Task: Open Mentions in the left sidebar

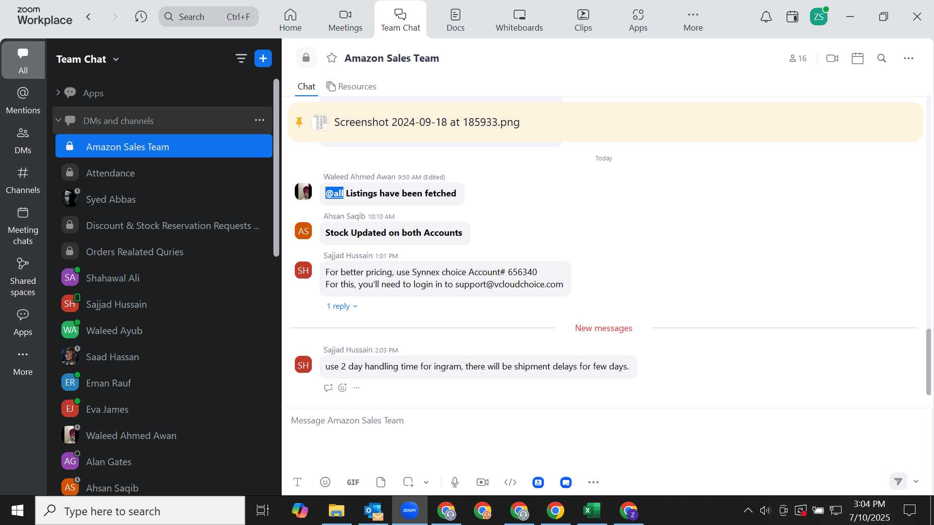Action: coord(23,101)
